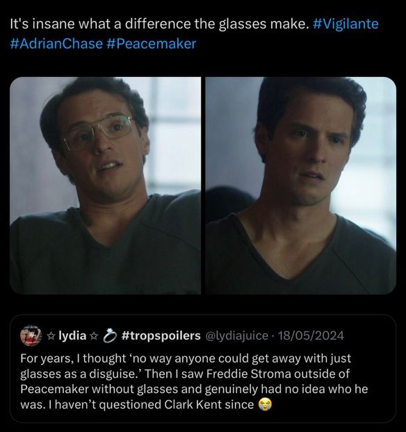Click the word Peacemaker in quoted text
The image size is (406, 432).
[x=55, y=389]
